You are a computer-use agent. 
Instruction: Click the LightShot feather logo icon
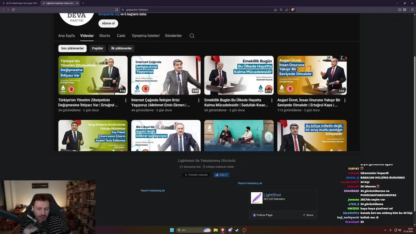pos(256,198)
